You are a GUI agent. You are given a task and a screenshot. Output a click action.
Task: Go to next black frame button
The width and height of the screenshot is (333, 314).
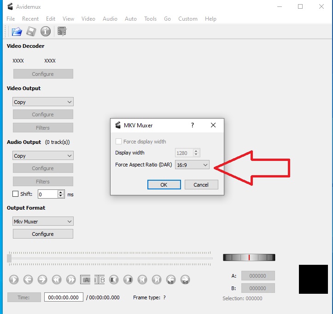coord(128,280)
